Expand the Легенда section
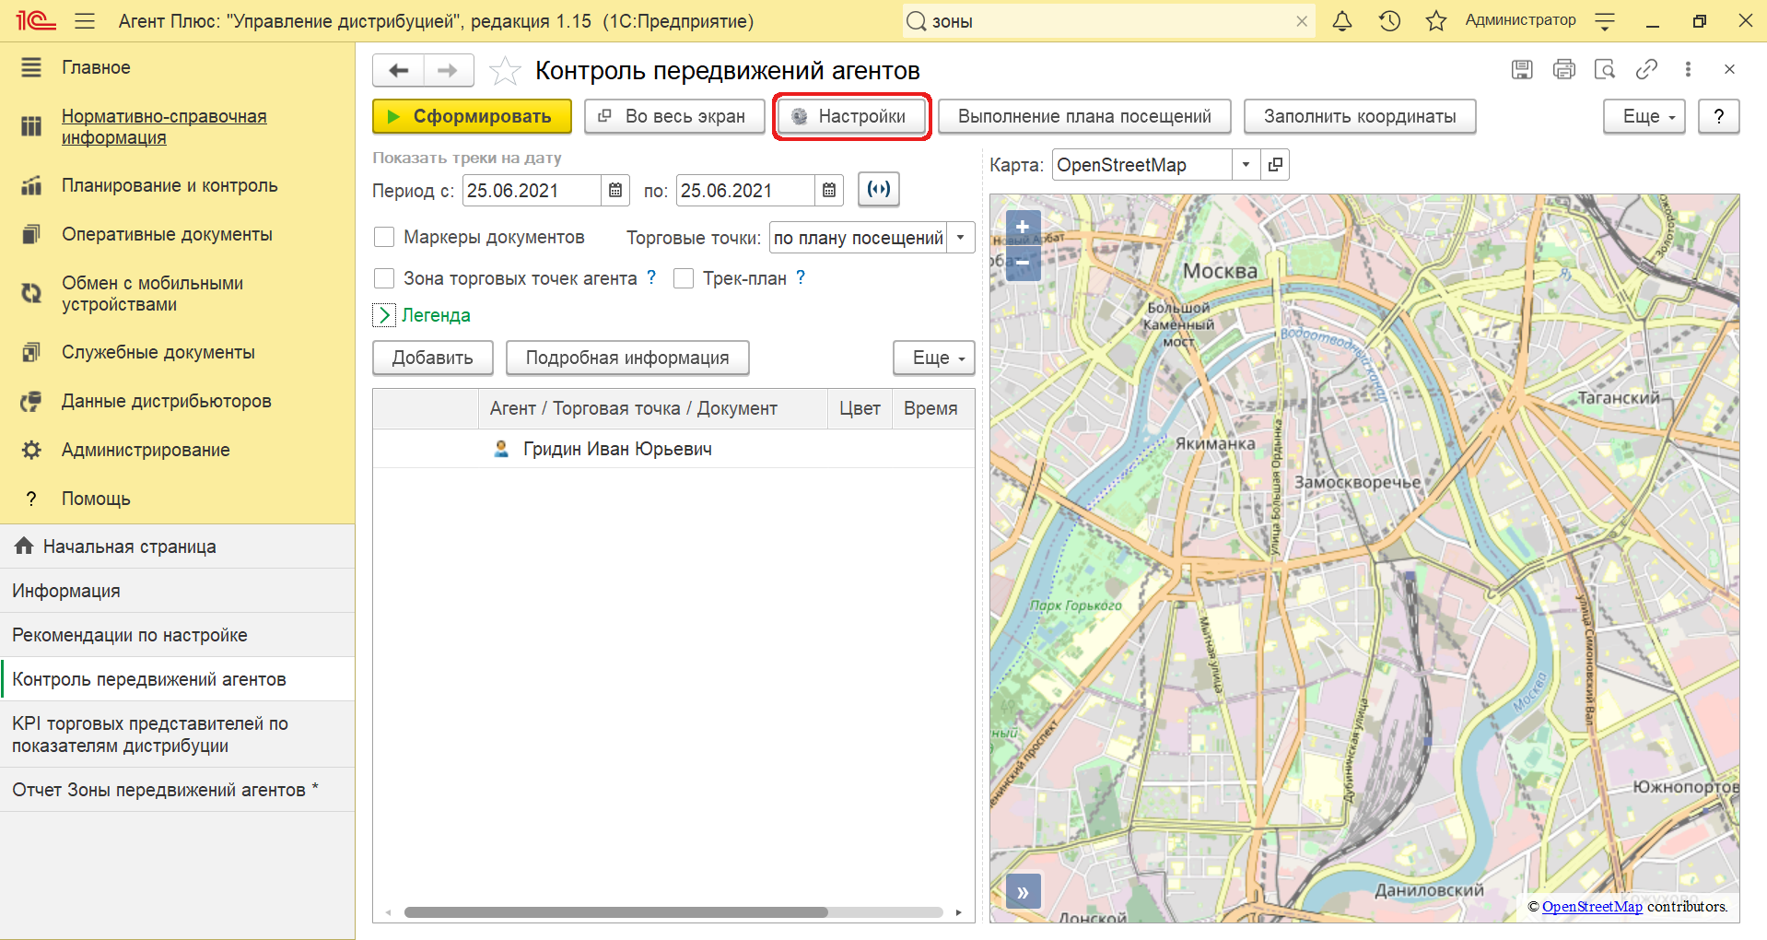1767x940 pixels. (384, 315)
